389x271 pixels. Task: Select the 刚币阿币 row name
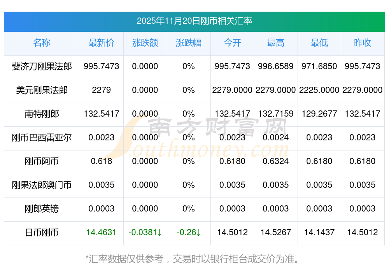coord(42,161)
